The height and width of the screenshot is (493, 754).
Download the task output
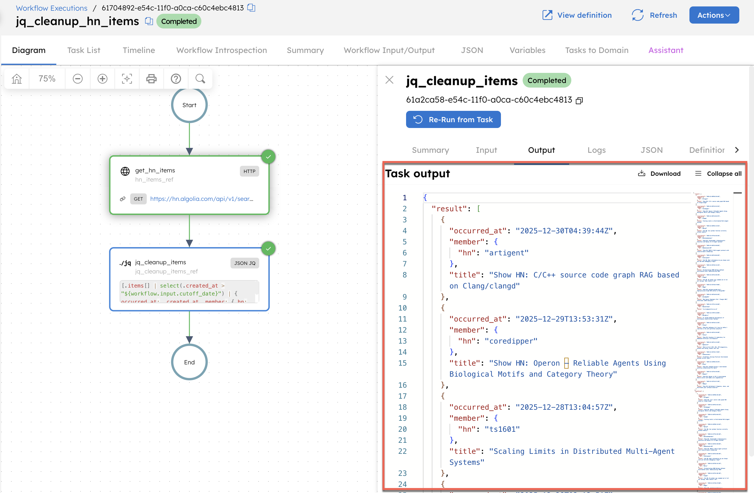(x=659, y=173)
